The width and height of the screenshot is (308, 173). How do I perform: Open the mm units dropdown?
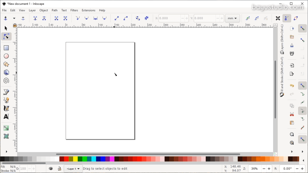(x=233, y=18)
